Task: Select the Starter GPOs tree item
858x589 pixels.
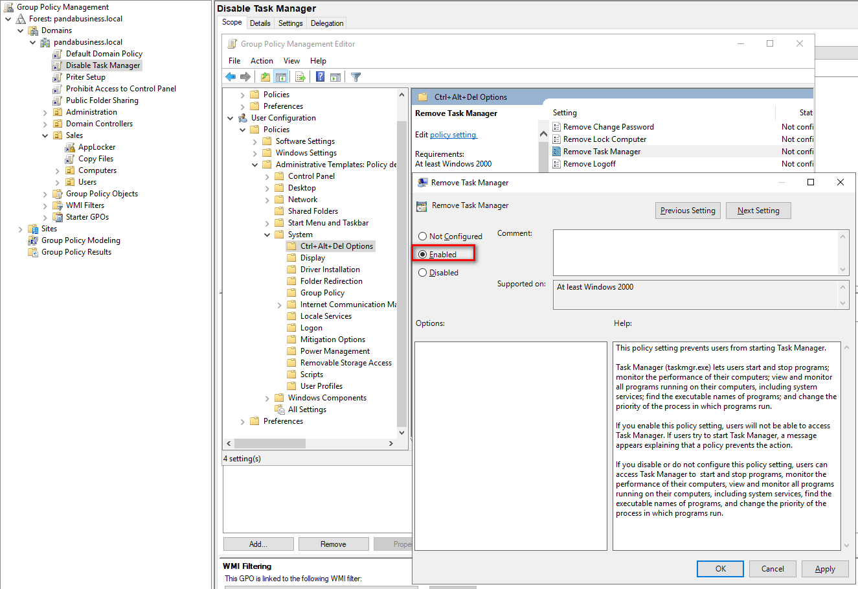Action: [x=87, y=217]
